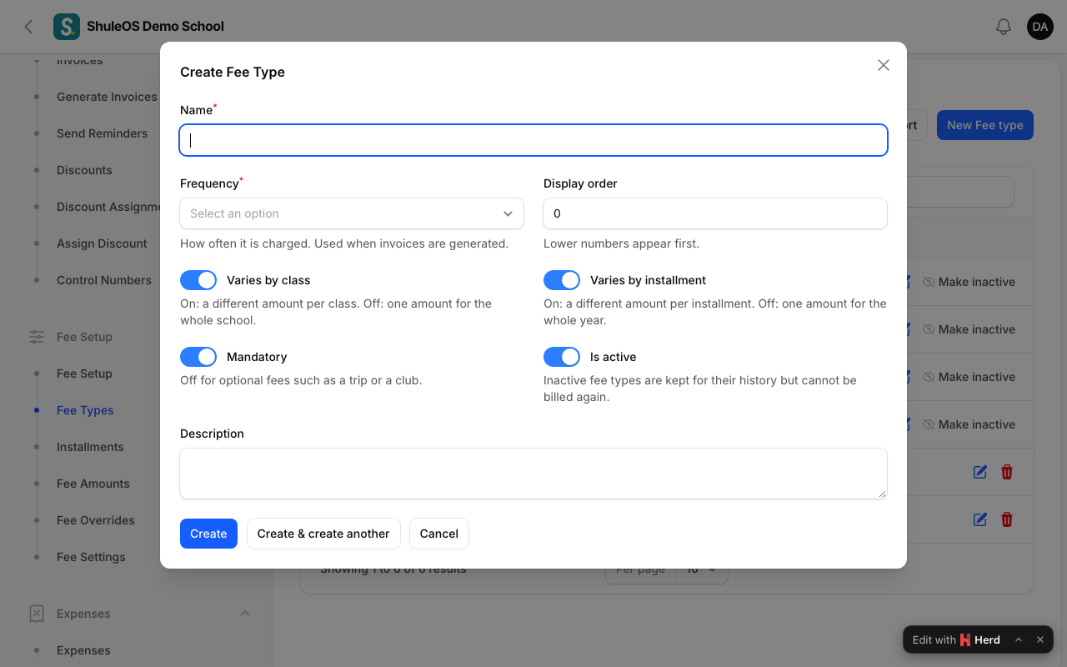
Task: Open Installments in sidebar
Action: [90, 447]
